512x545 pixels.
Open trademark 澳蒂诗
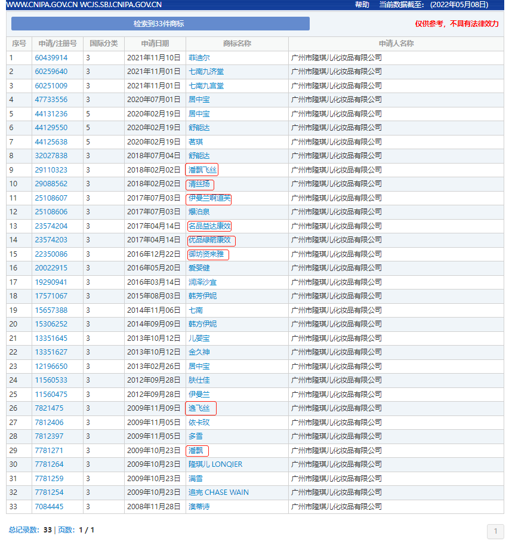point(199,507)
